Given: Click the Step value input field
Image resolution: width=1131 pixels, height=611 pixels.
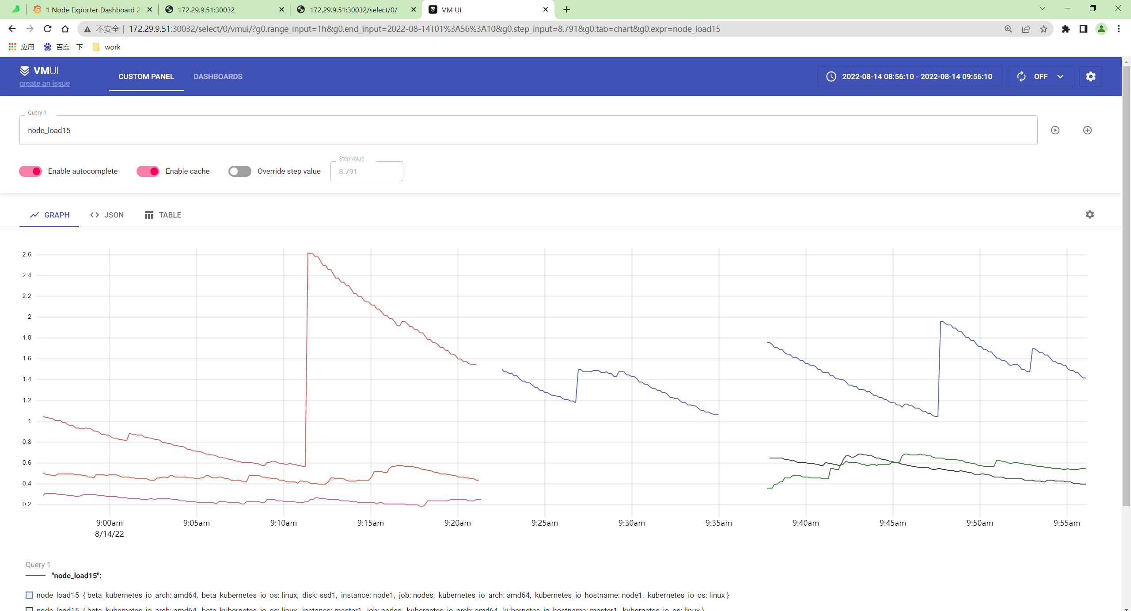Looking at the screenshot, I should pyautogui.click(x=366, y=172).
